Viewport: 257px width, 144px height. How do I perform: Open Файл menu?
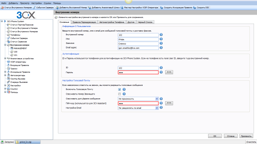(x=4, y=3)
